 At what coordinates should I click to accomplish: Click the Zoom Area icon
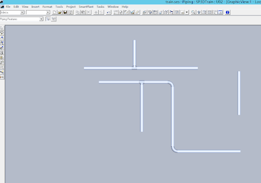[204, 12]
